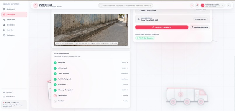235x111 pixels.
Task: Open Help & Docs link
Action: pyautogui.click(x=14, y=97)
